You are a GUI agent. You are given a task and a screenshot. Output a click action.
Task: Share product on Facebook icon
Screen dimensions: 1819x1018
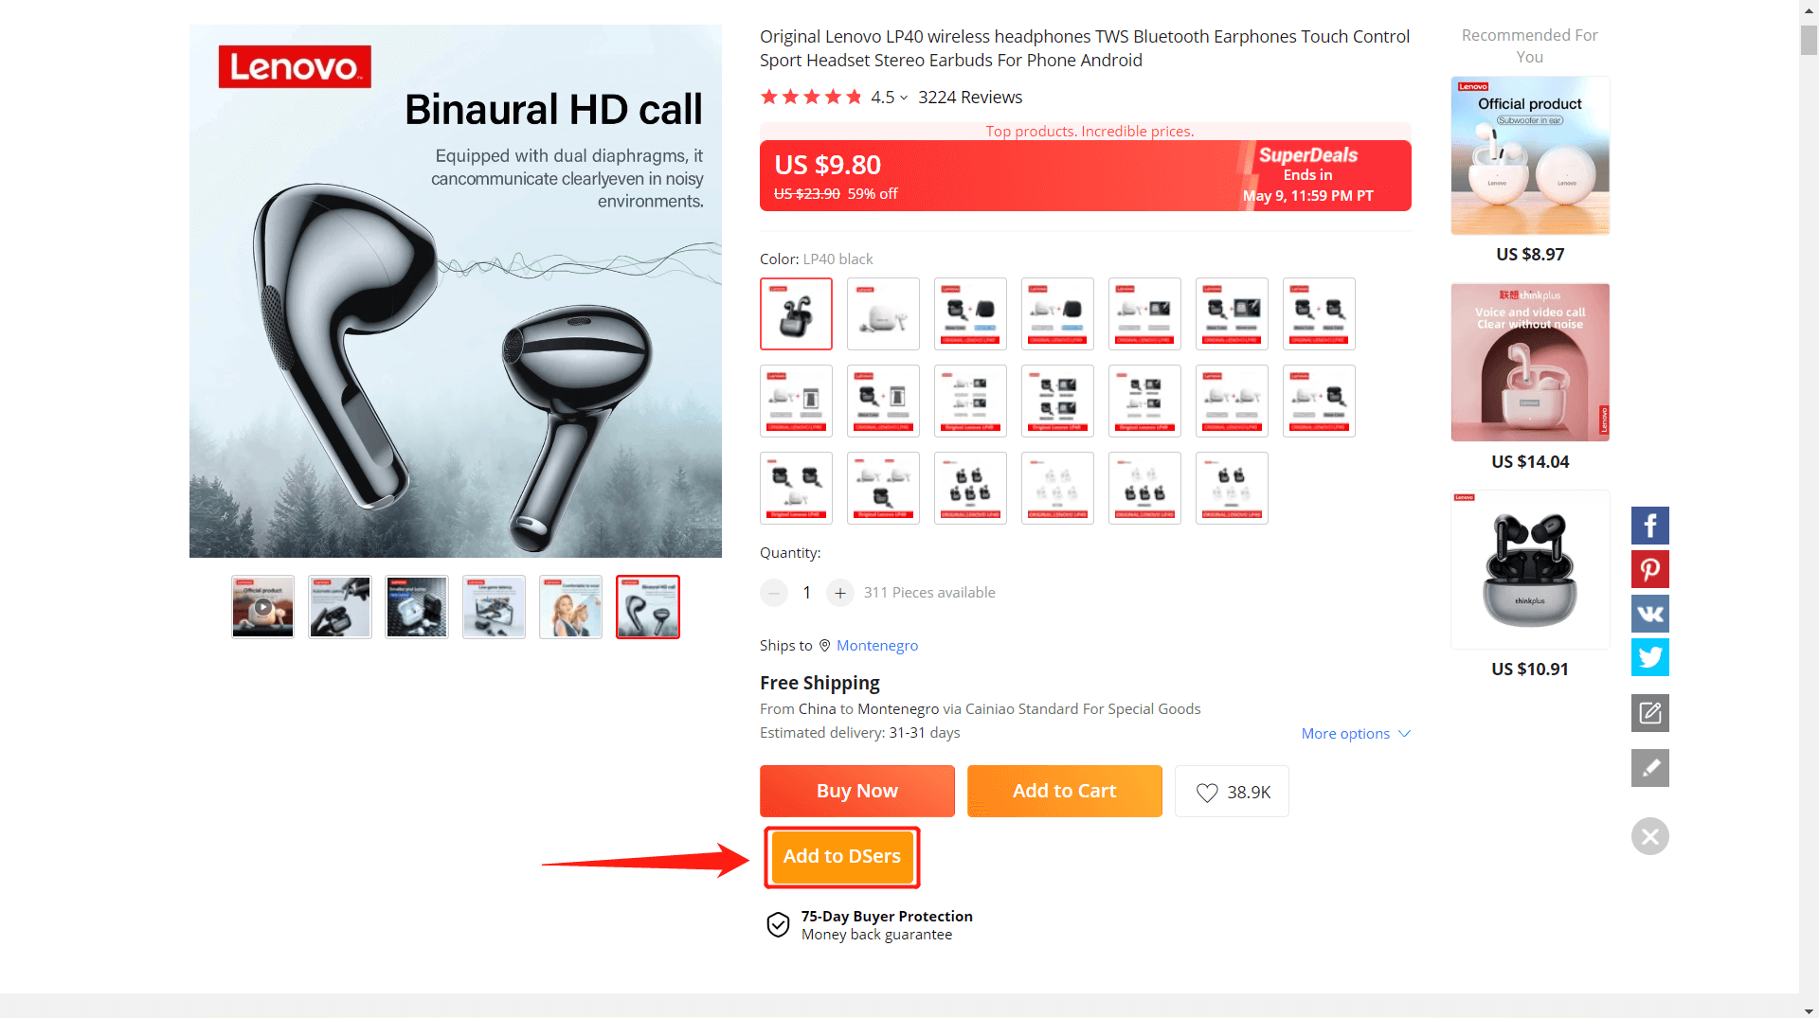pos(1649,526)
